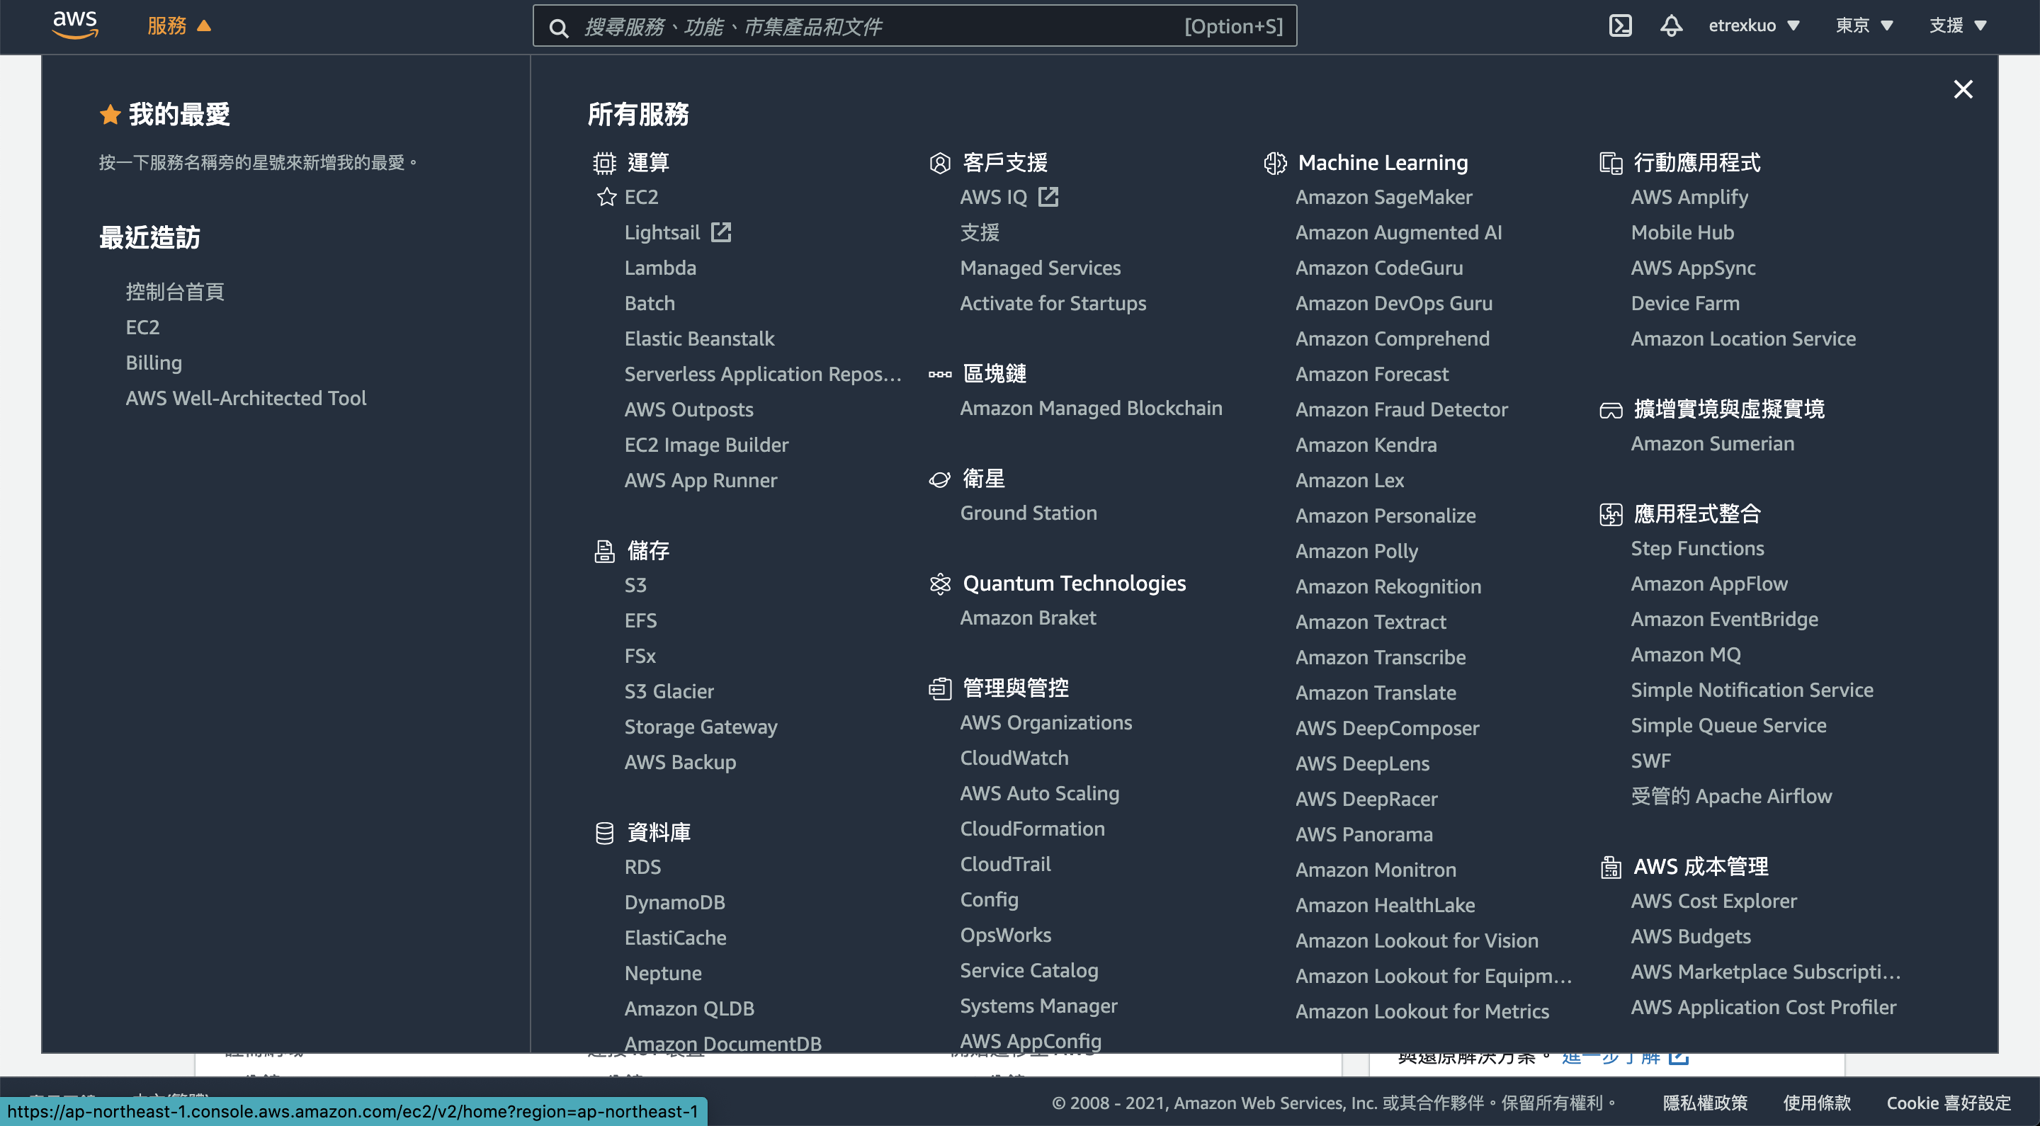Open AWS Budgets
Viewport: 2040px width, 1126px height.
[1691, 937]
